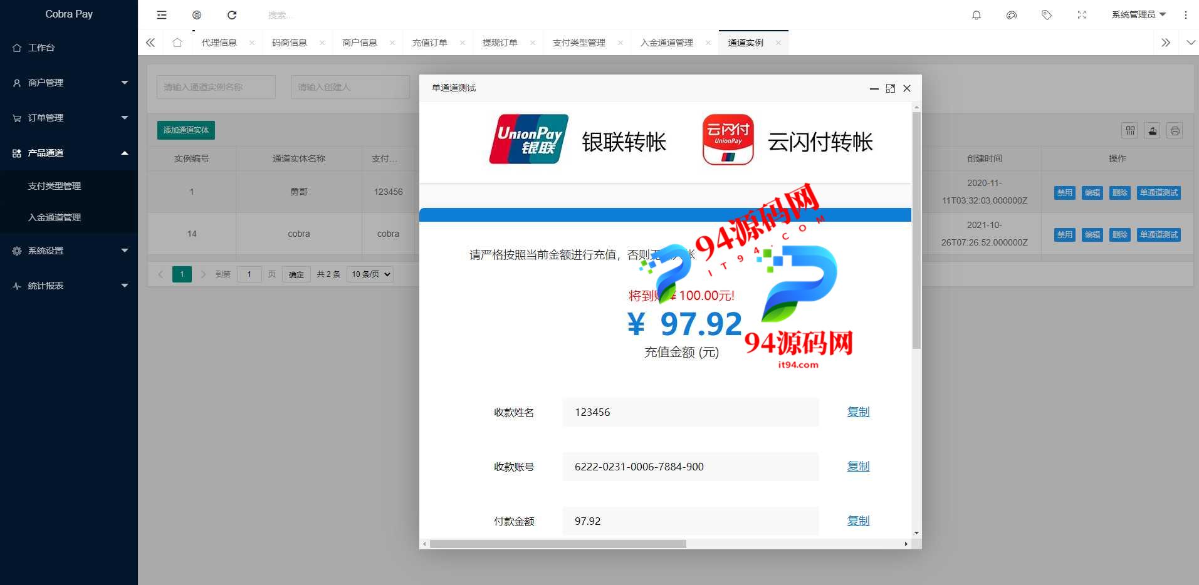
Task: Open column filter grid icon
Action: click(x=1130, y=130)
